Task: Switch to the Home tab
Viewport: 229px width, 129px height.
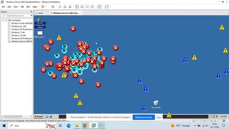Action: click(x=40, y=13)
